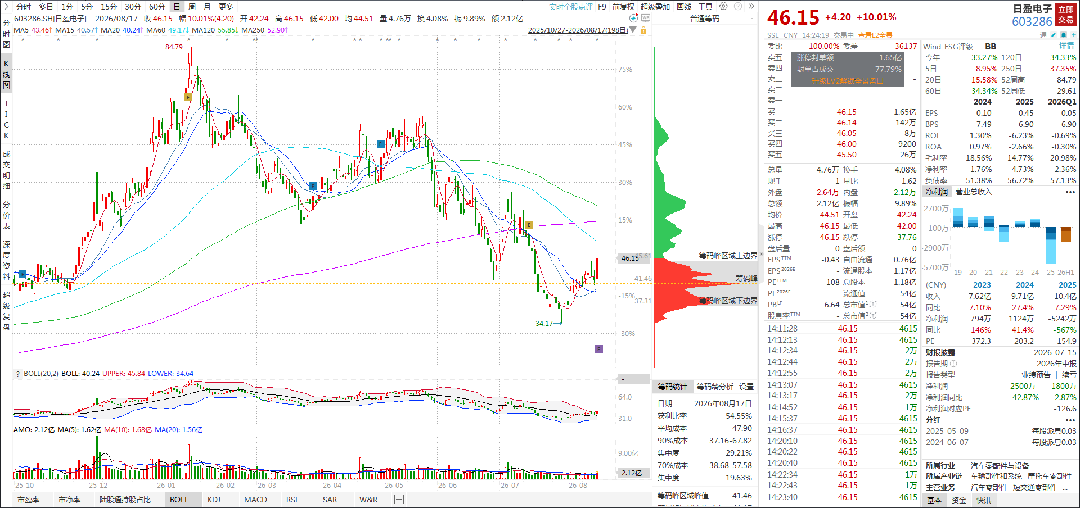Screen dimensions: 1080x508
Task: Open the settings gear in the chart toolbar
Action: pos(723,6)
